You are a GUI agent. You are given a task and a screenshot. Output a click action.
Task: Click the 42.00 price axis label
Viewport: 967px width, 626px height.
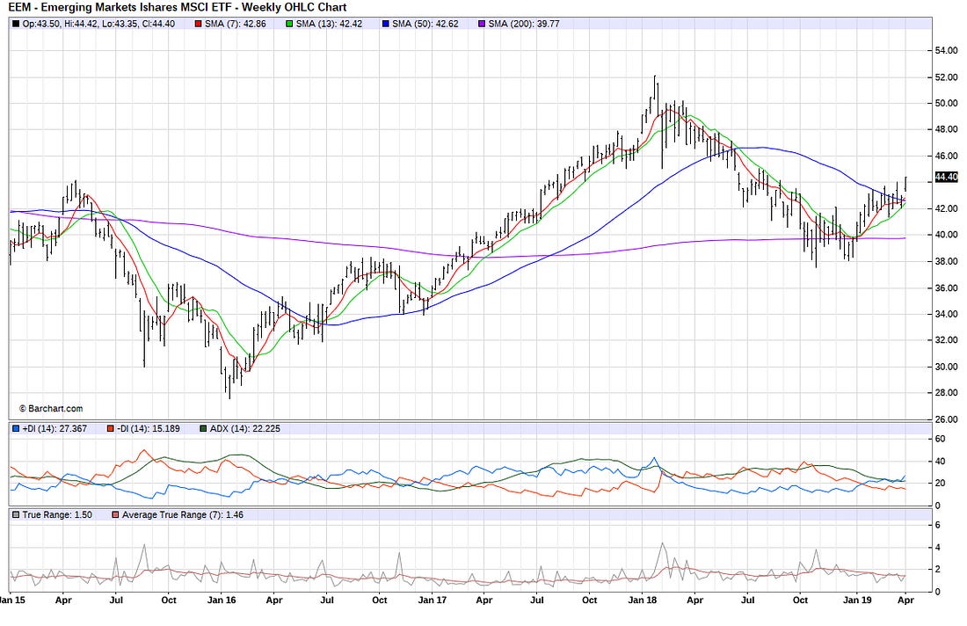click(947, 208)
